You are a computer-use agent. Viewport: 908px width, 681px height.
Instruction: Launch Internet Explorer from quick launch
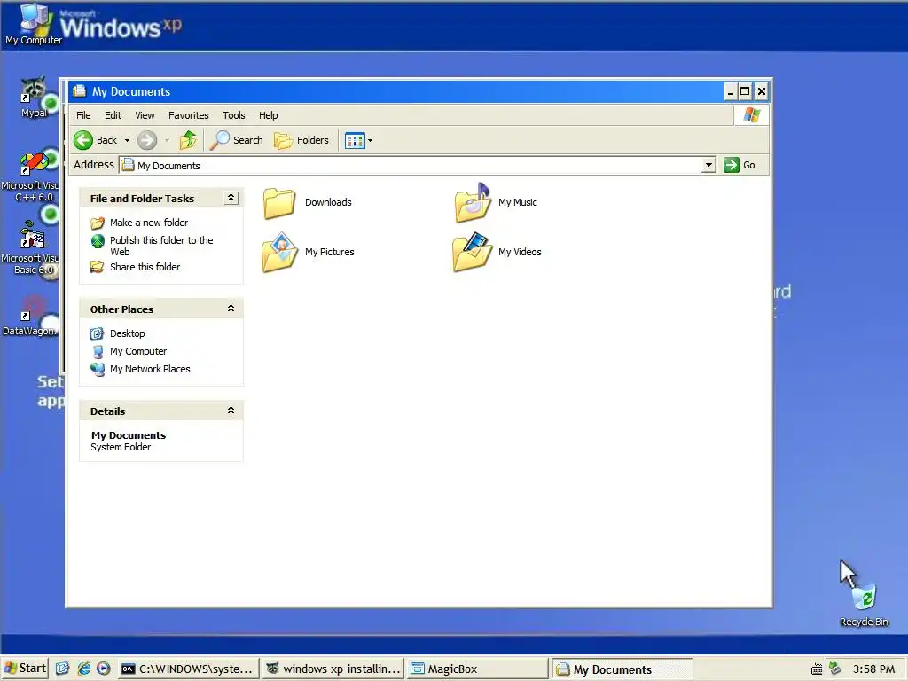click(x=83, y=669)
